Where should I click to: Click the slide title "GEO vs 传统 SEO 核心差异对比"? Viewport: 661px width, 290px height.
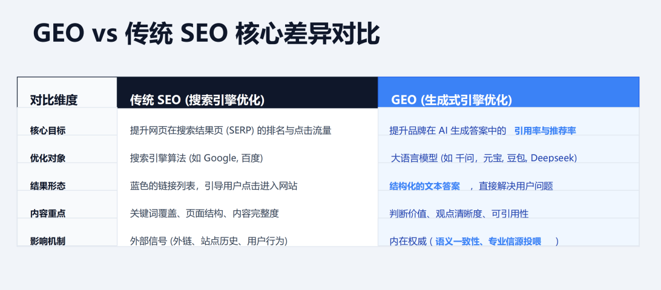coord(206,34)
